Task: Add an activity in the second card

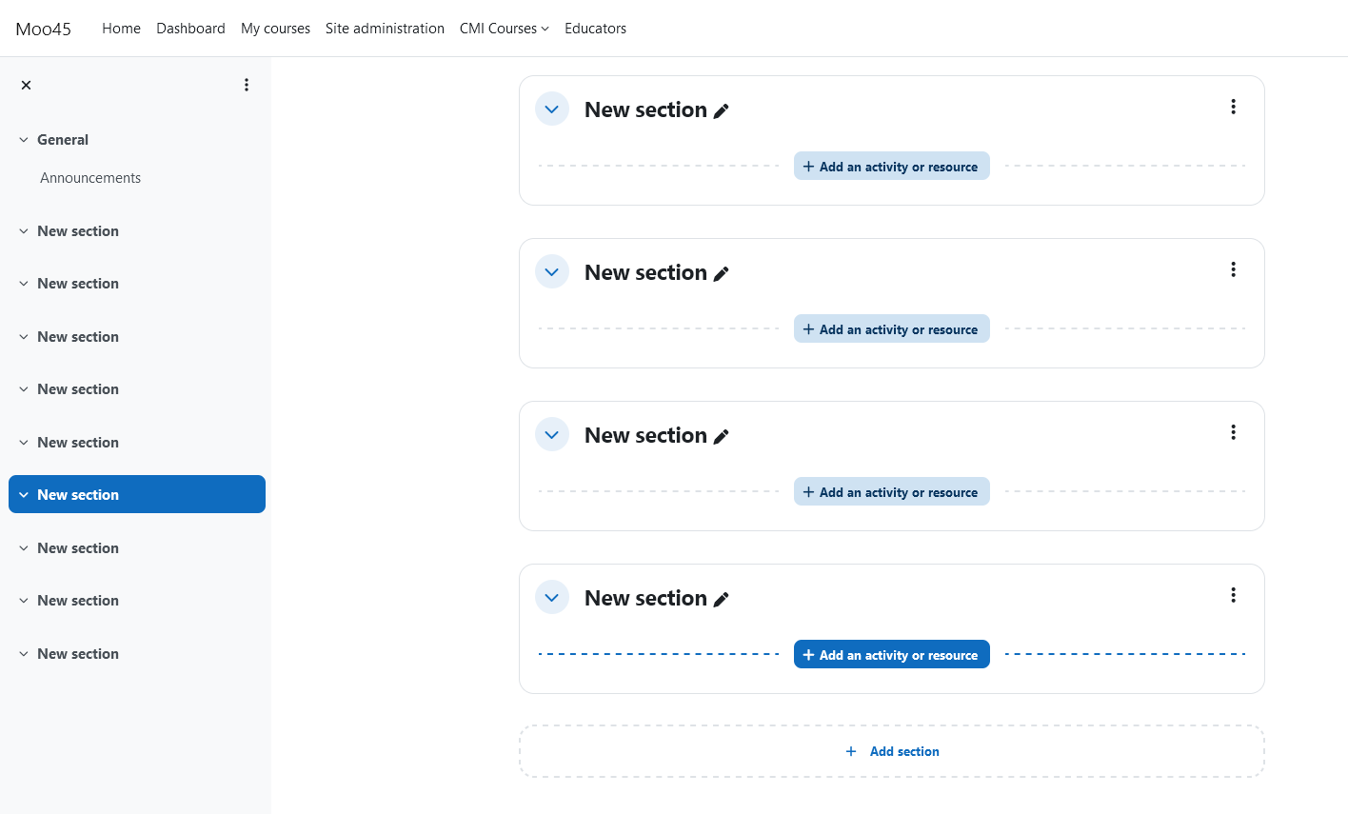Action: pyautogui.click(x=892, y=329)
